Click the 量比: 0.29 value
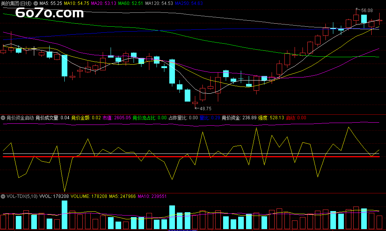The height and width of the screenshot is (231, 386). click(x=210, y=118)
